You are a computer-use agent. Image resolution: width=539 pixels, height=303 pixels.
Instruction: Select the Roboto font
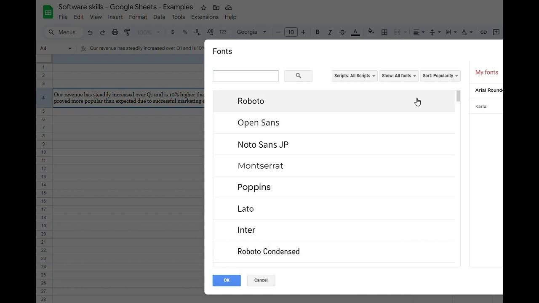tap(334, 101)
